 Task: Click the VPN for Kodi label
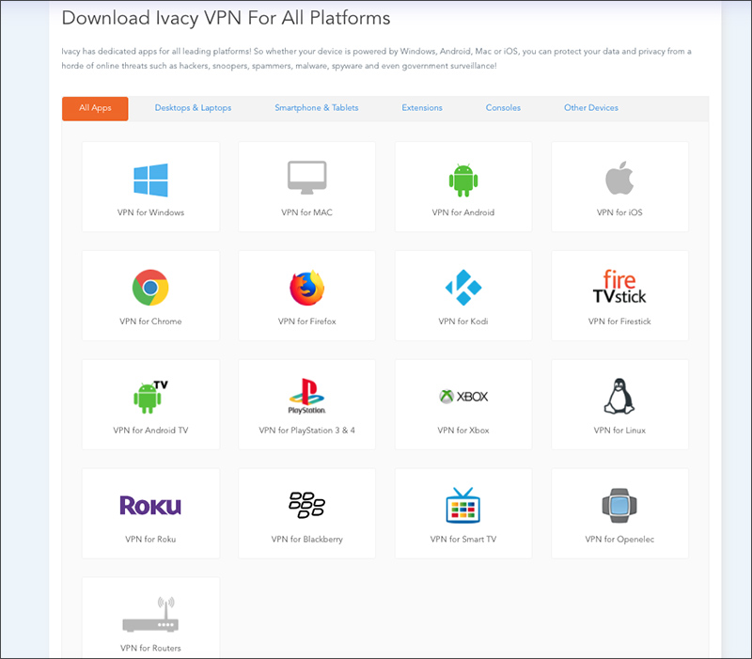[x=463, y=322]
